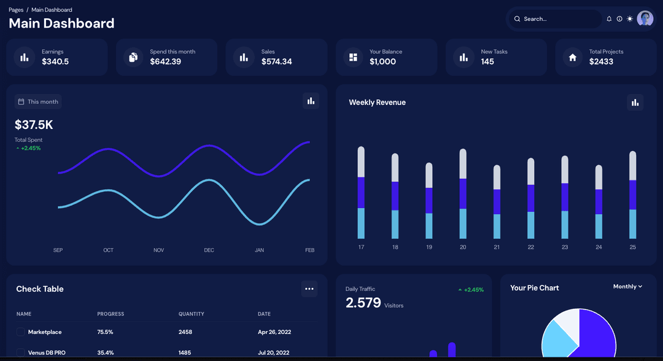Click the New Tasks bar icon
Image resolution: width=663 pixels, height=361 pixels.
tap(463, 57)
